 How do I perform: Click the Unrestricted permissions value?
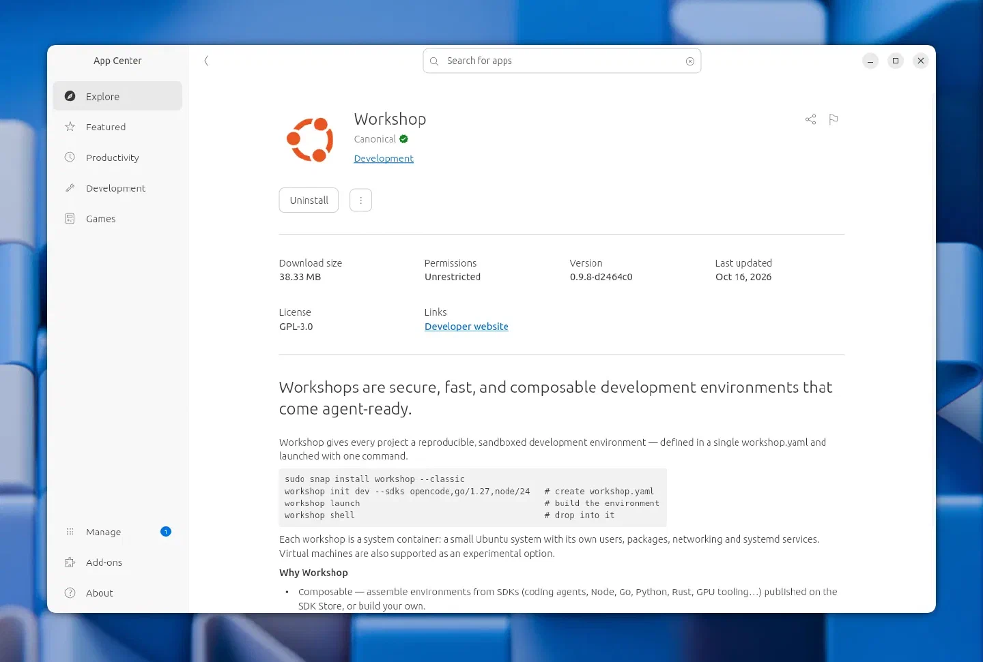[453, 277]
